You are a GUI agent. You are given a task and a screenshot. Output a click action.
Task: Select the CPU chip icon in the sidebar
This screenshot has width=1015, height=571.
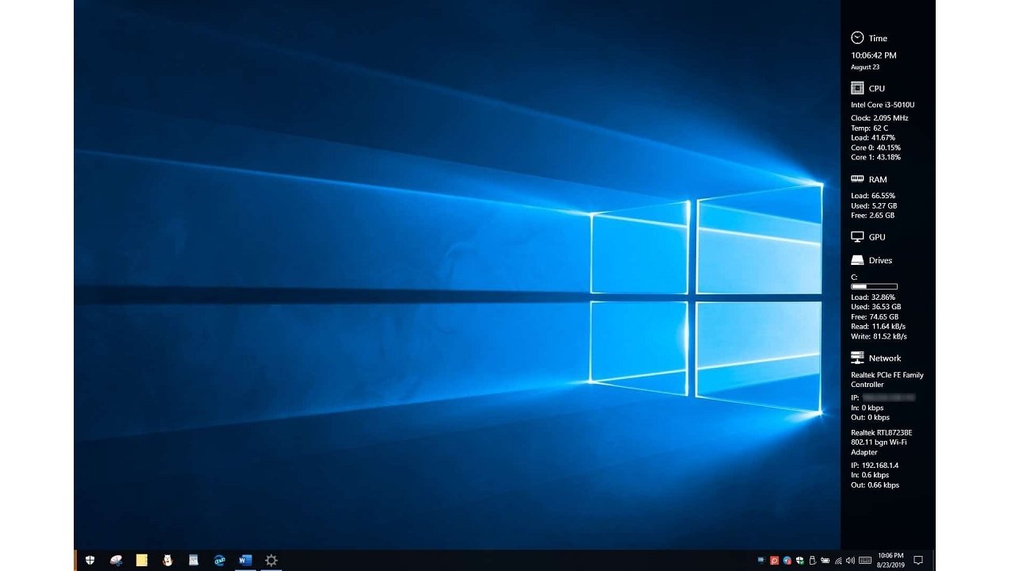(857, 88)
